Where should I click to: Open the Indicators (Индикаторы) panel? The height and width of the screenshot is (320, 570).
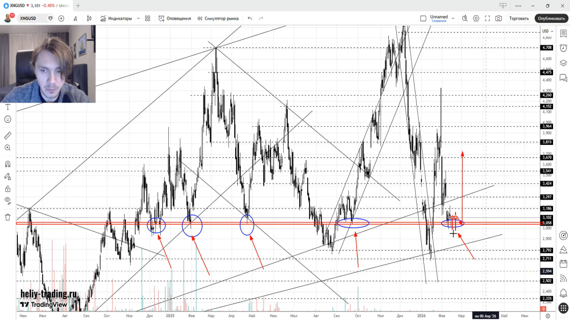pos(116,18)
